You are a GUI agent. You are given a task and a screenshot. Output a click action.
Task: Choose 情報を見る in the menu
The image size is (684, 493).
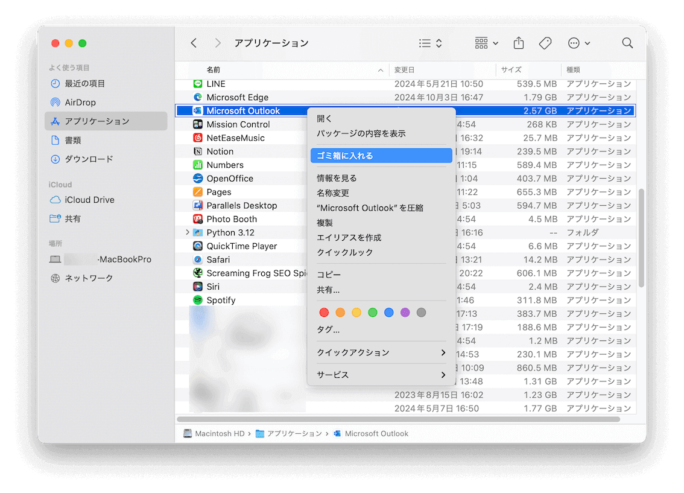coord(381,177)
